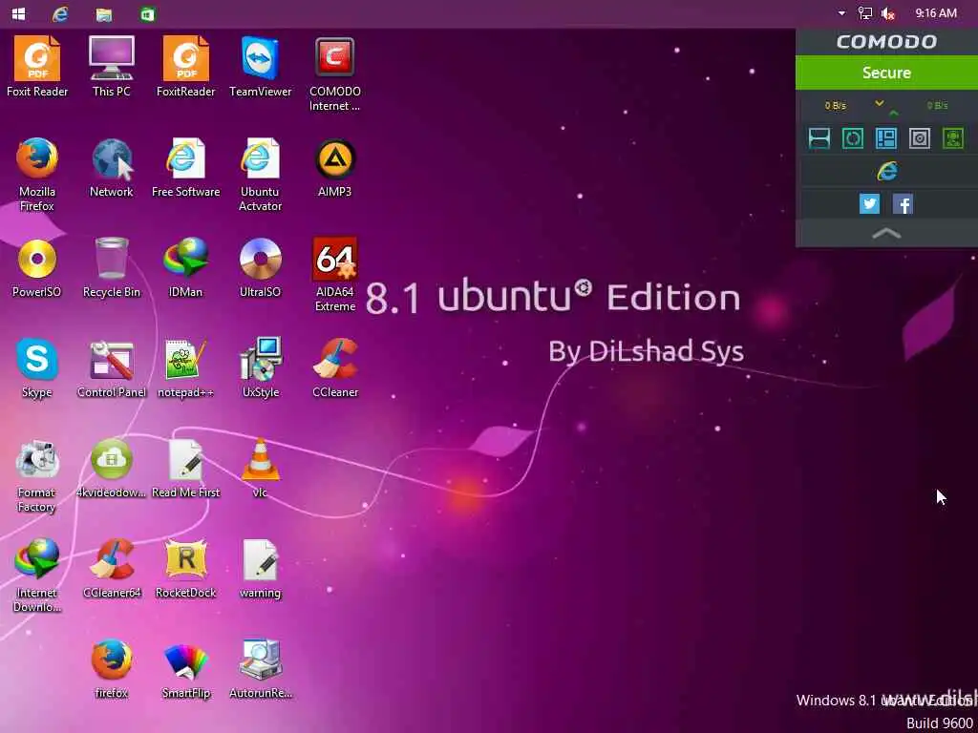
Task: Open Control Panel shortcut
Action: coord(112,367)
